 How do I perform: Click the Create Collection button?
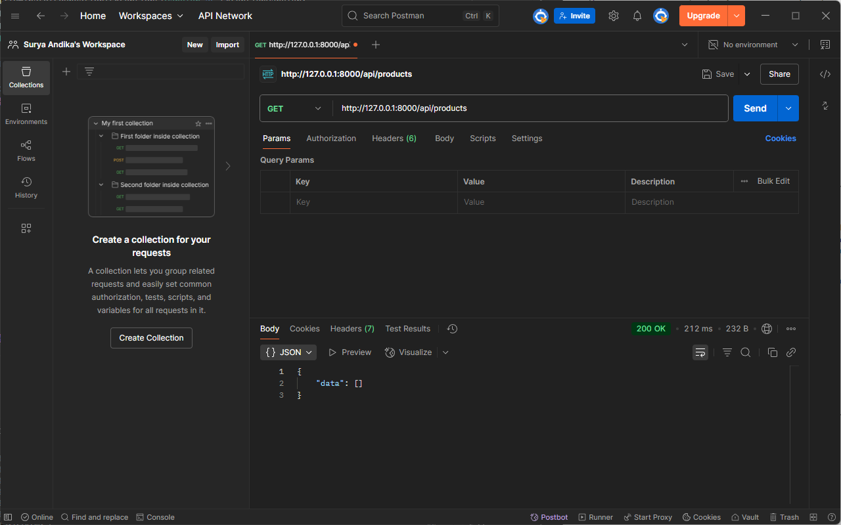coord(151,338)
